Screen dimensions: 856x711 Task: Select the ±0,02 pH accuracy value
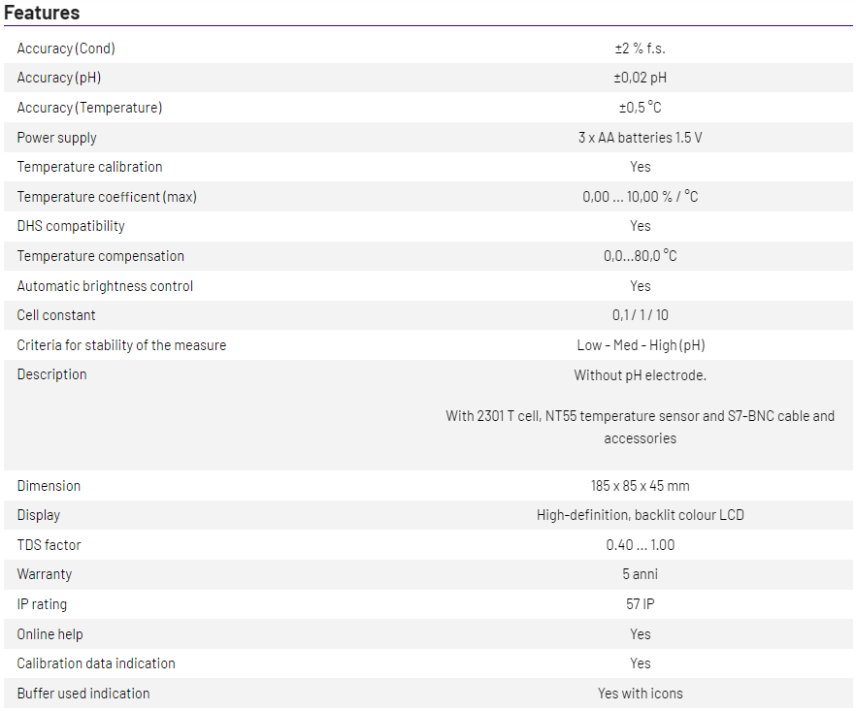[x=640, y=78]
